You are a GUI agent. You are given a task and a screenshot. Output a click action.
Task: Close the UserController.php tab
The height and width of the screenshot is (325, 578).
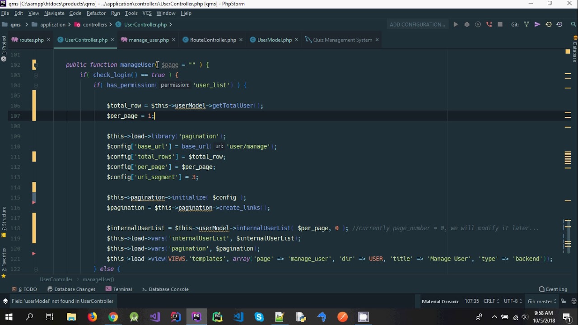(112, 40)
